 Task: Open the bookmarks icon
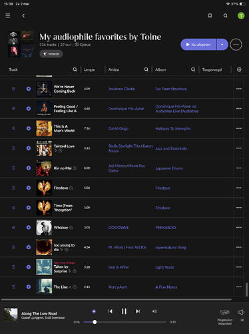point(210,15)
